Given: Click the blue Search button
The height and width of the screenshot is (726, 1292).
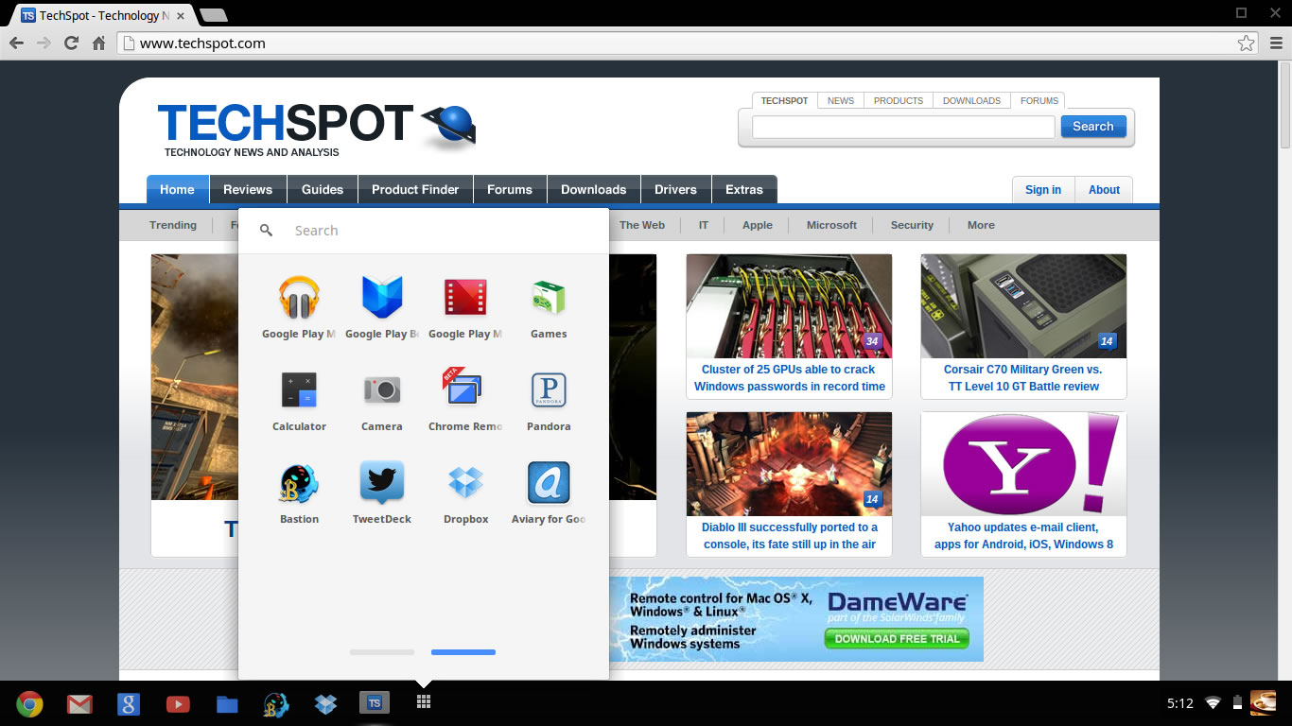Looking at the screenshot, I should pyautogui.click(x=1093, y=127).
